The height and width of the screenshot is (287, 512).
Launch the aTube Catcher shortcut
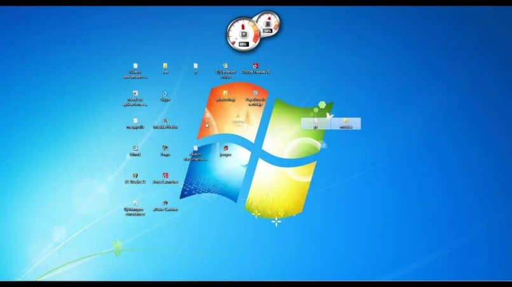pyautogui.click(x=165, y=206)
